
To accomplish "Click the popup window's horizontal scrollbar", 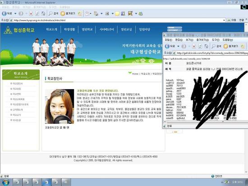I will tap(206, 122).
